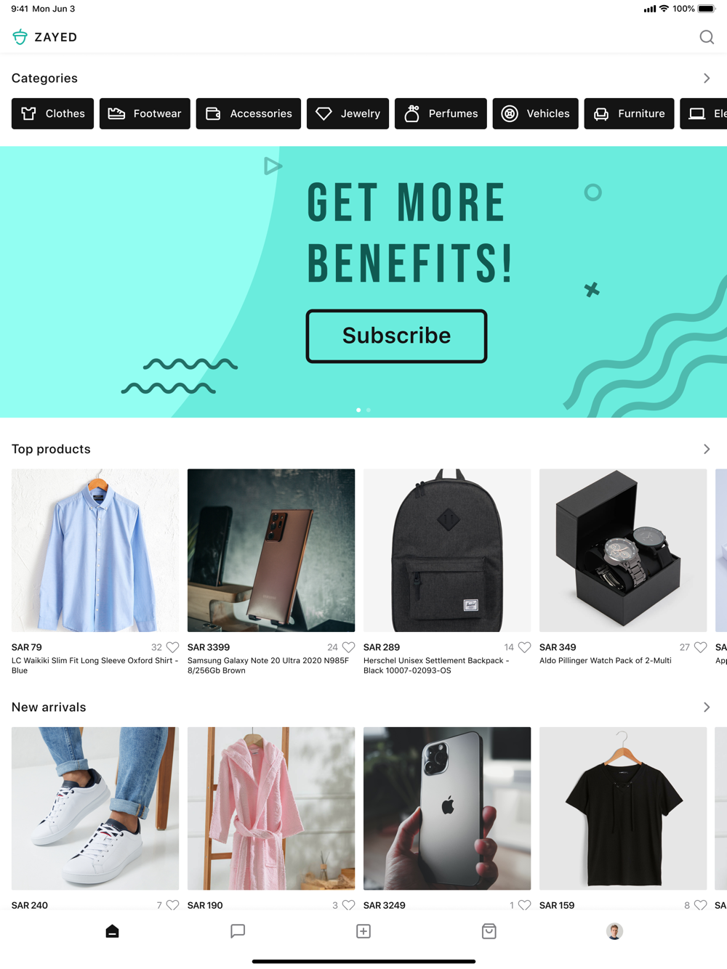Open the shopping bag tab icon
Screen dimensions: 727x969
tap(489, 931)
